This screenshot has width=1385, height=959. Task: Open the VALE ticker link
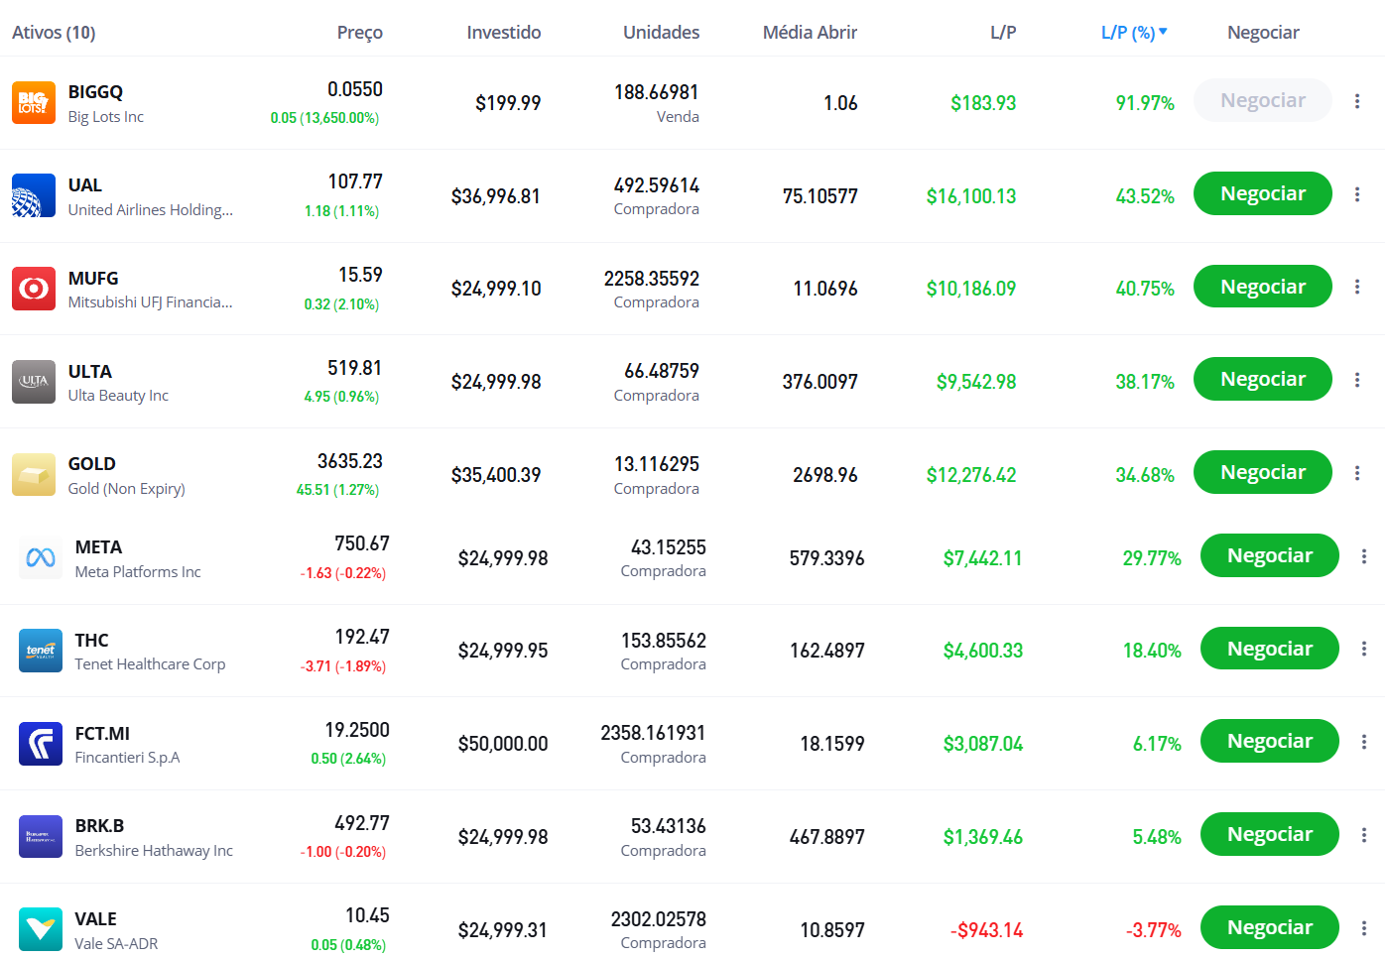pyautogui.click(x=96, y=919)
